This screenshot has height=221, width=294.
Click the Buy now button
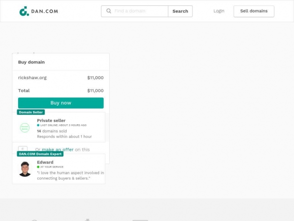(61, 103)
